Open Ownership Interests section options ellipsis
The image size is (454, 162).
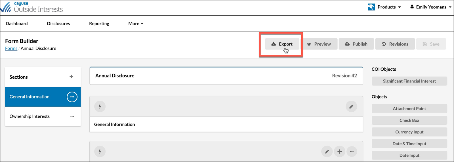[x=72, y=116]
